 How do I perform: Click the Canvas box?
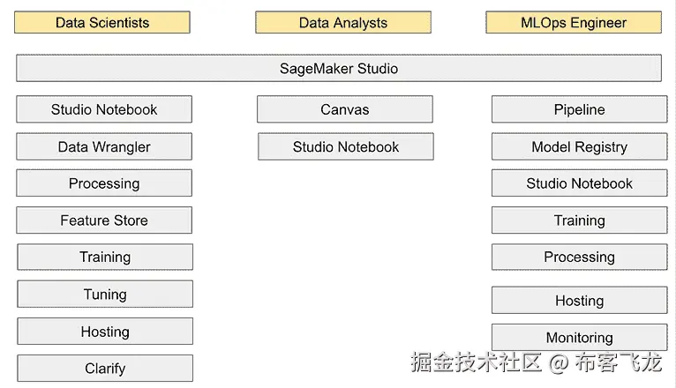pos(345,109)
